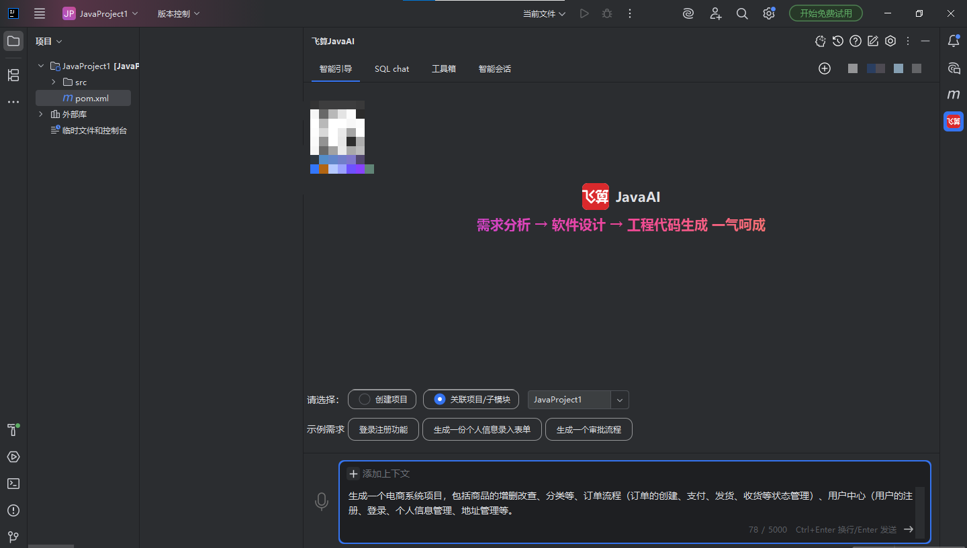Screen dimensions: 967x548
Task: Open the Git version control tool window
Action: [13, 537]
